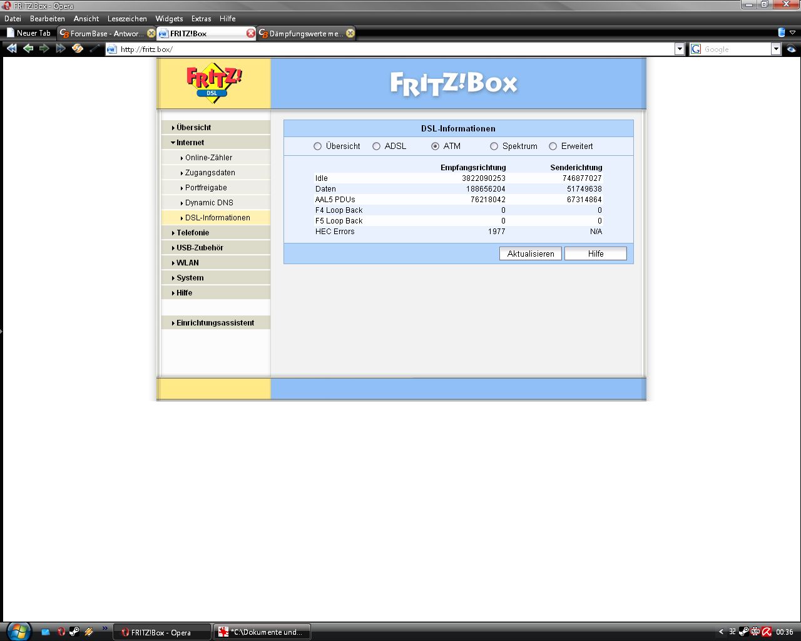The height and width of the screenshot is (641, 801).
Task: Expand the Telefonie sidebar section
Action: (216, 232)
